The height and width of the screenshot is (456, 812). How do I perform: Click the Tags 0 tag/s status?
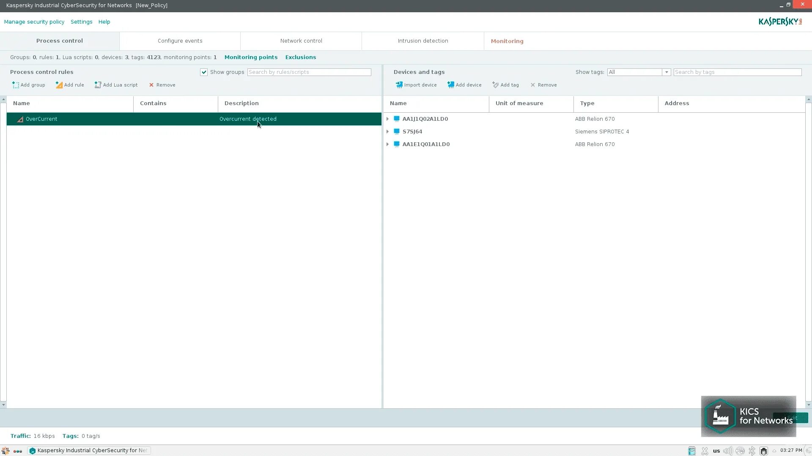coord(81,436)
